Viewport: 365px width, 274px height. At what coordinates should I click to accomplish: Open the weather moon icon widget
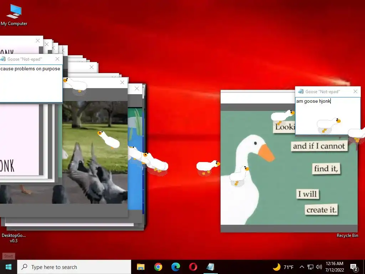tap(277, 267)
